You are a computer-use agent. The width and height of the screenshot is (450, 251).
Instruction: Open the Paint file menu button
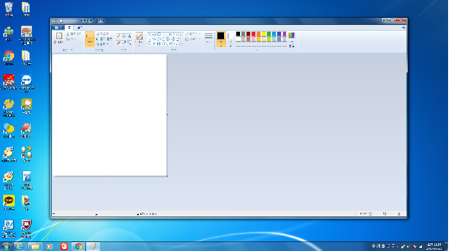pos(58,27)
